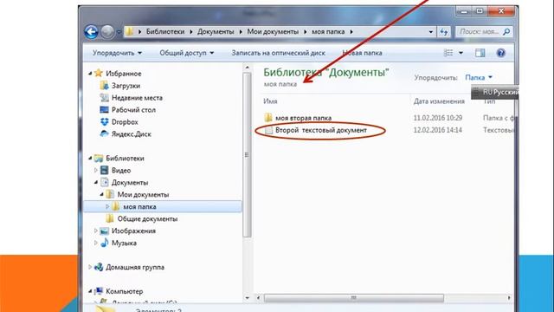554x312 pixels.
Task: Open the Упорядочить toolbar menu
Action: click(x=117, y=53)
